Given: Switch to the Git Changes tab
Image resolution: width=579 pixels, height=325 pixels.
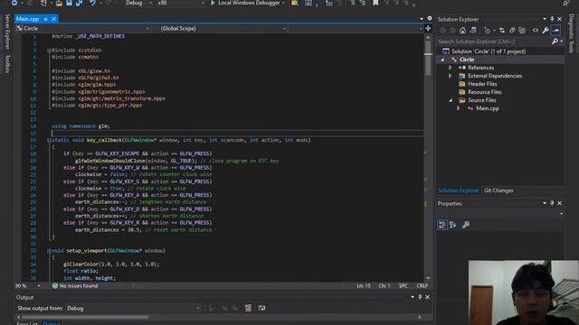Looking at the screenshot, I should click(498, 190).
